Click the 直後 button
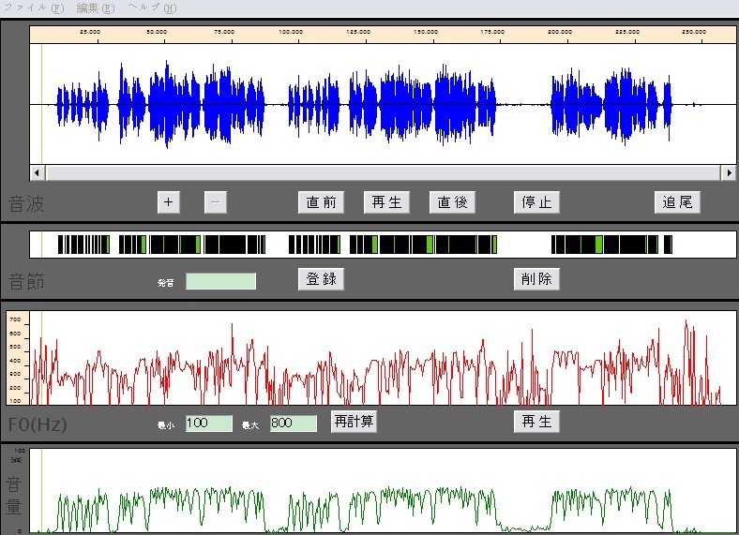739x535 pixels. (x=452, y=202)
